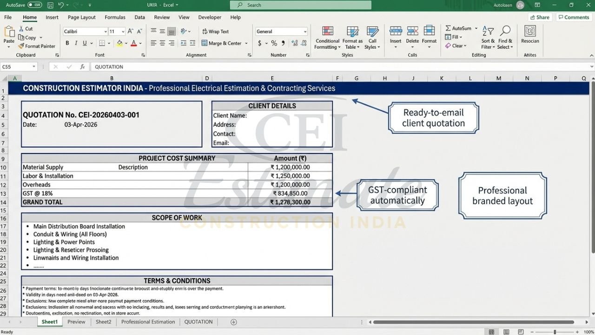595x335 pixels.
Task: Click the Undo arrow icon
Action: pos(62,5)
